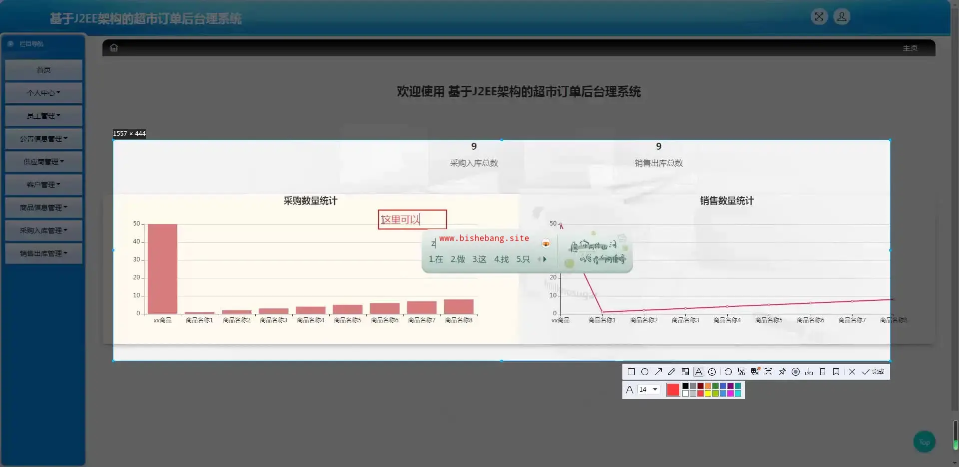959x467 pixels.
Task: Expand the 销售出库管理 sidebar menu
Action: (x=43, y=253)
